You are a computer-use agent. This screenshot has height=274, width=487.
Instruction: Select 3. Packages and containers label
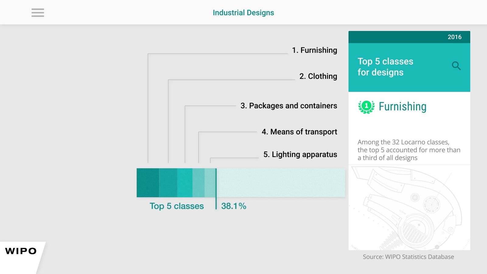tap(289, 106)
